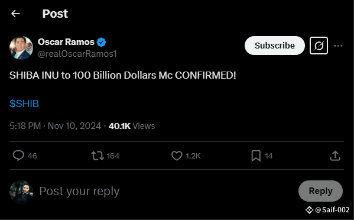
Task: Open the $SHIB cashtag link
Action: pyautogui.click(x=24, y=103)
